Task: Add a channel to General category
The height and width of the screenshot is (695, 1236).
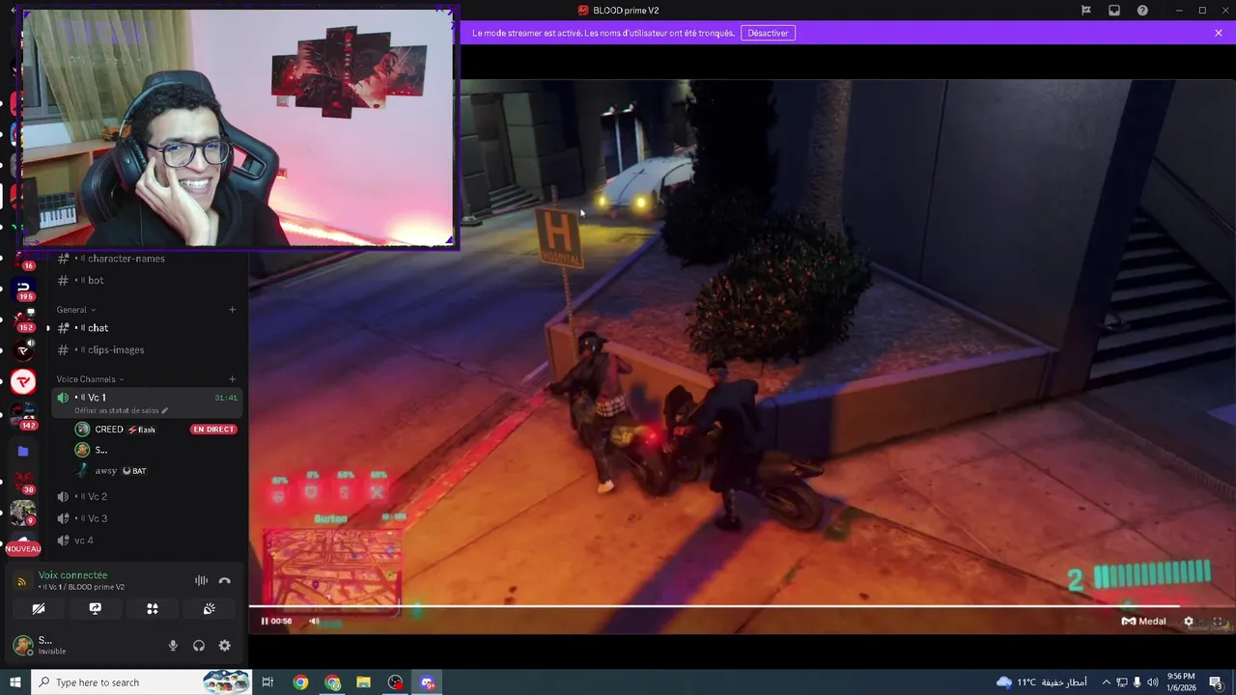Action: (x=232, y=310)
